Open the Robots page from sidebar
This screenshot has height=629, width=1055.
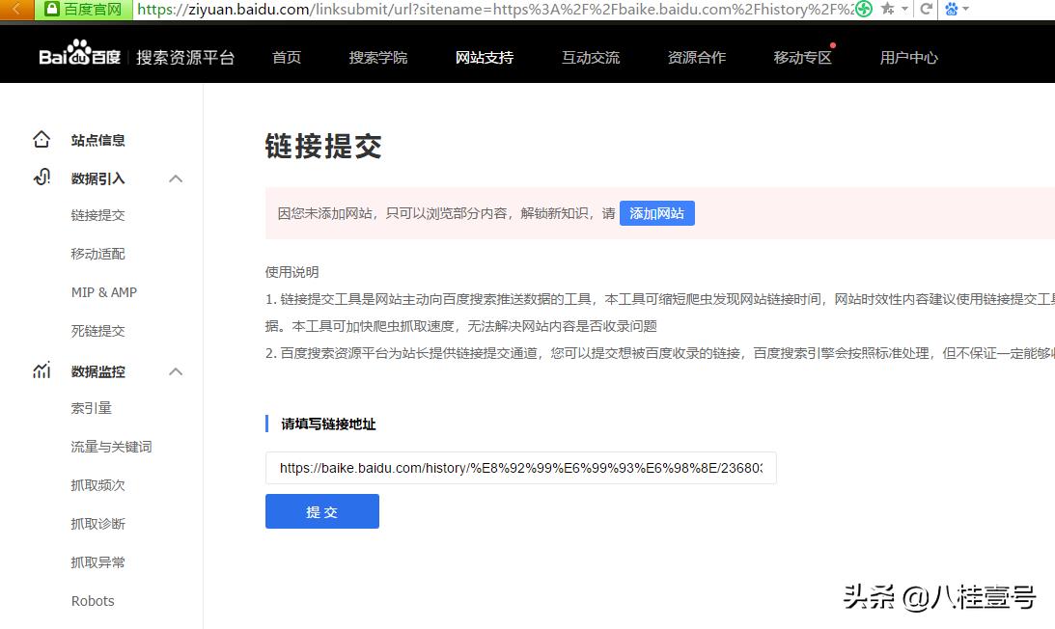point(93,600)
